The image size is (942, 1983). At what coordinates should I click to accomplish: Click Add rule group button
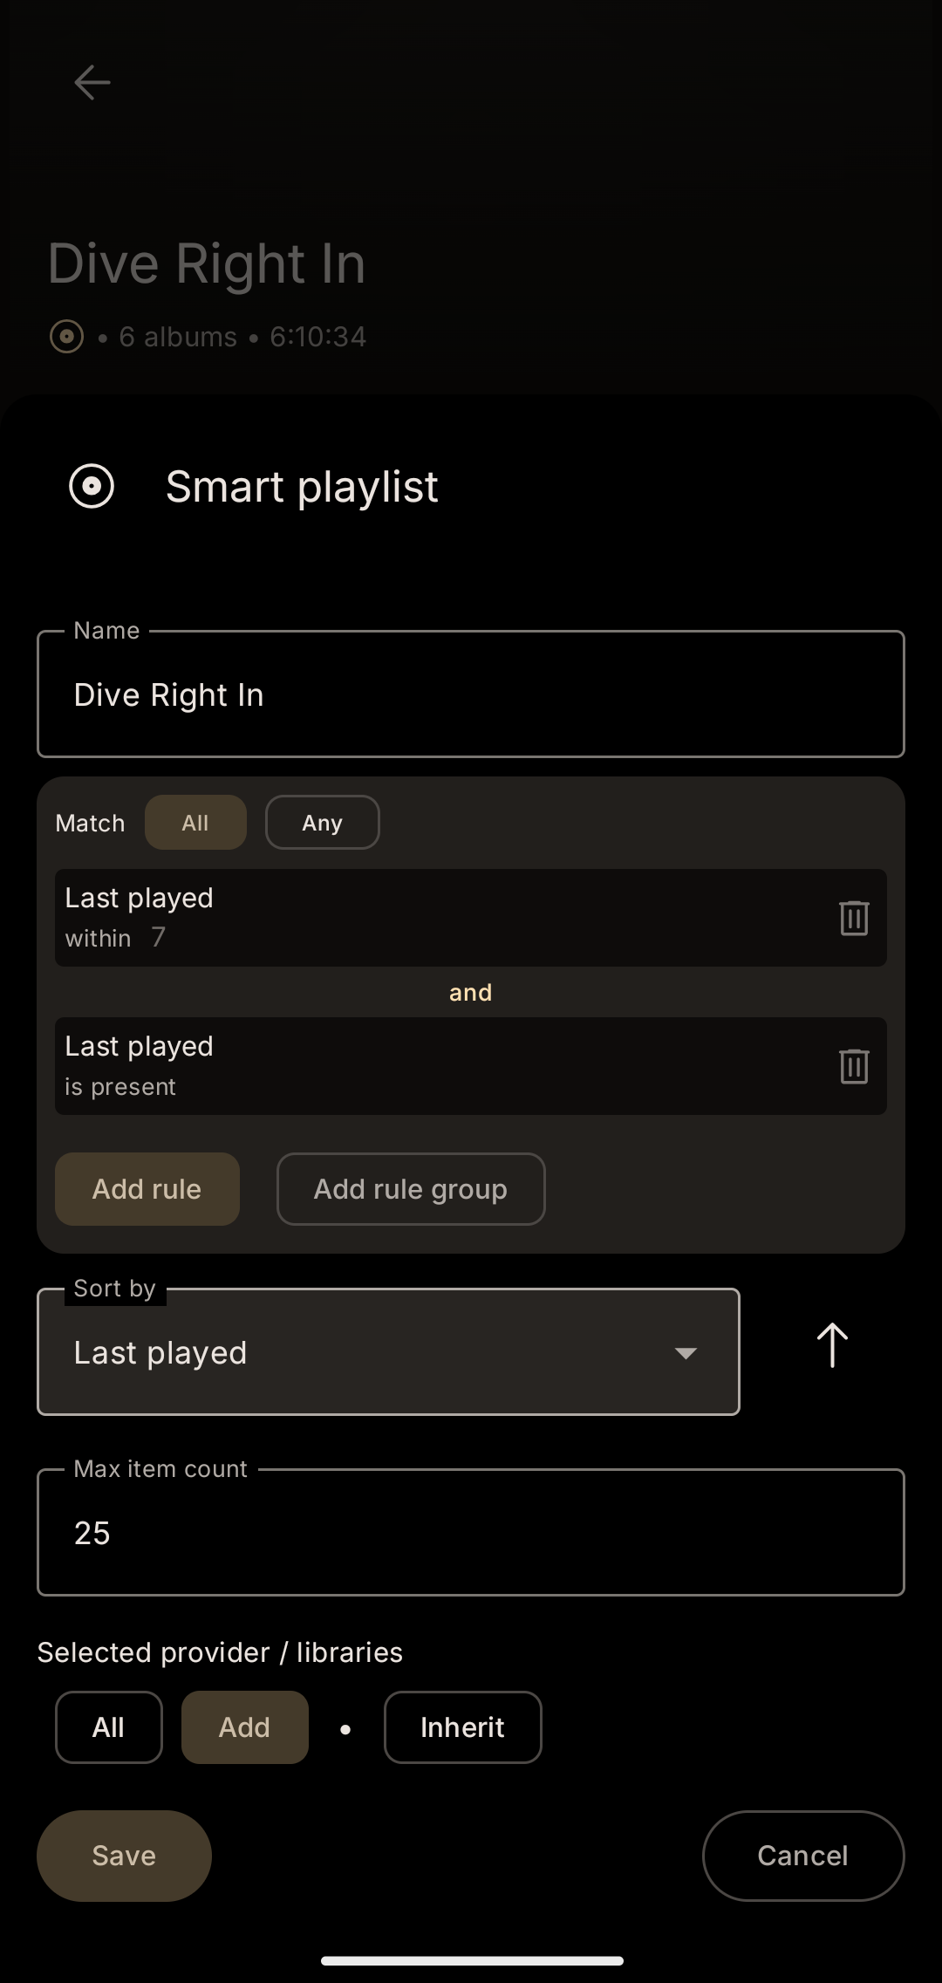[x=411, y=1189]
